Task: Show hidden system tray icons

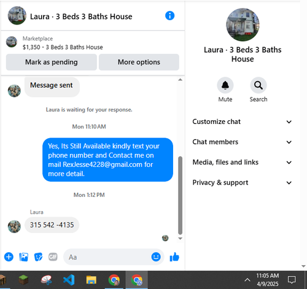Action: click(247, 280)
